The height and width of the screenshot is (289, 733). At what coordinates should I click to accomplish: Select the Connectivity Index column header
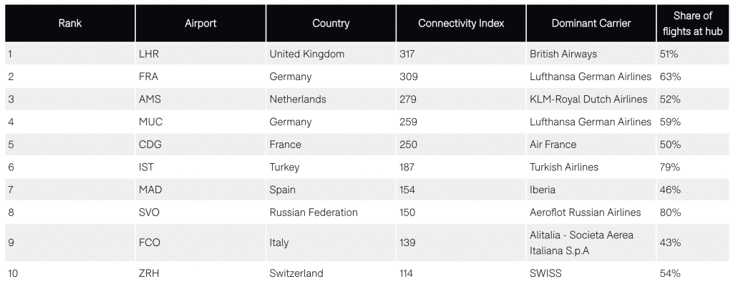[x=461, y=24]
